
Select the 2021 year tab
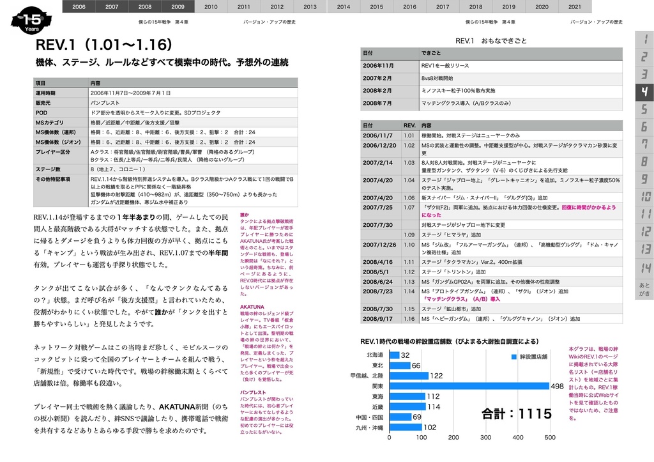tap(574, 6)
